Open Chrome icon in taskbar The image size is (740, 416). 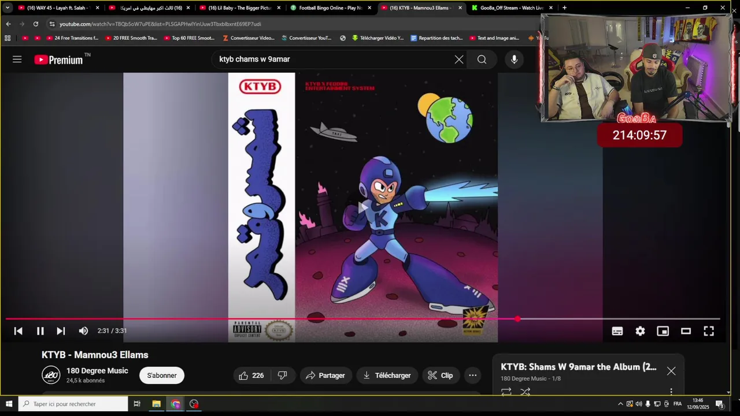click(176, 404)
